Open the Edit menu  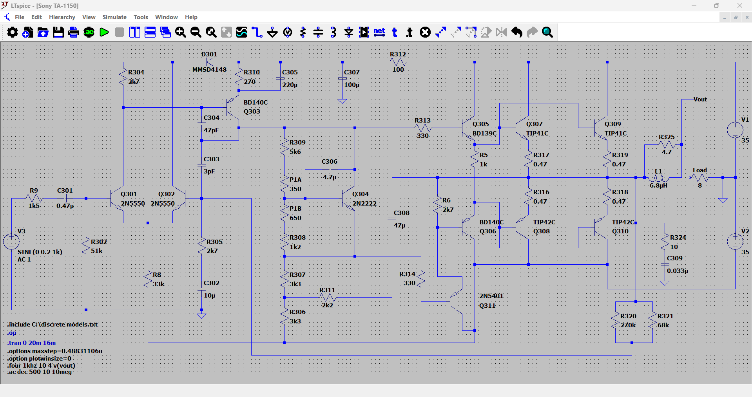36,17
